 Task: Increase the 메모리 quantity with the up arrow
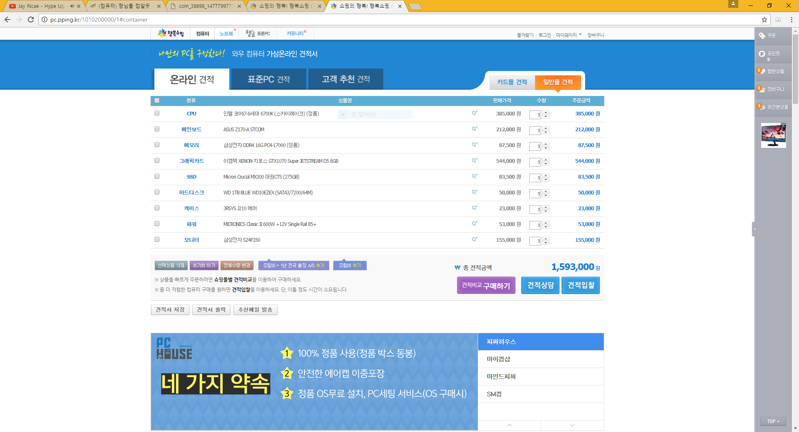click(x=546, y=144)
